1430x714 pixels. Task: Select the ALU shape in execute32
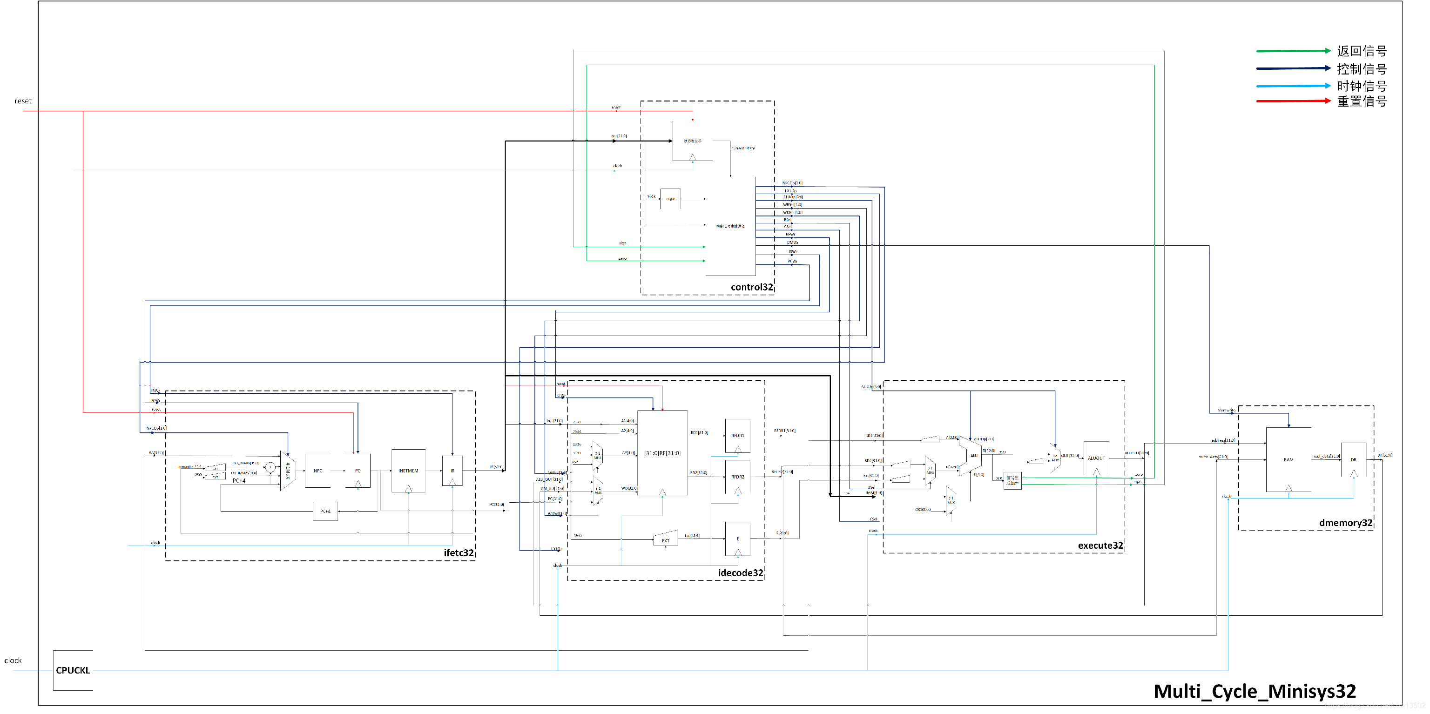click(x=973, y=456)
